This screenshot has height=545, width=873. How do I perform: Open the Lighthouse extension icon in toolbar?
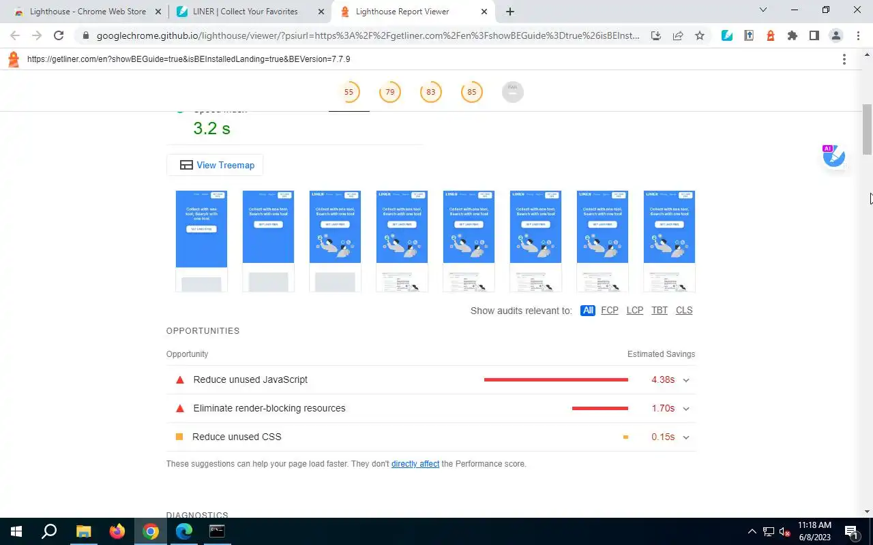pos(771,35)
